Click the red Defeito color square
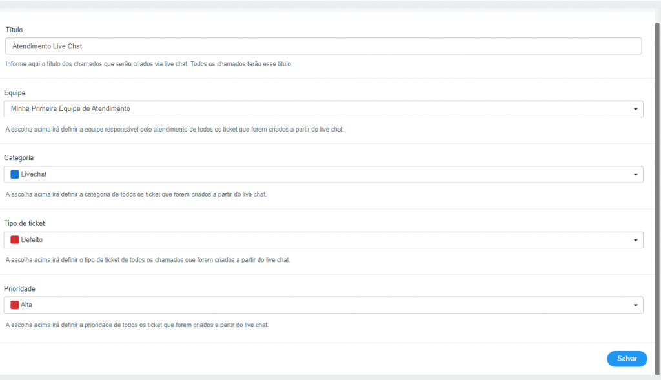This screenshot has width=661, height=380. tap(15, 240)
